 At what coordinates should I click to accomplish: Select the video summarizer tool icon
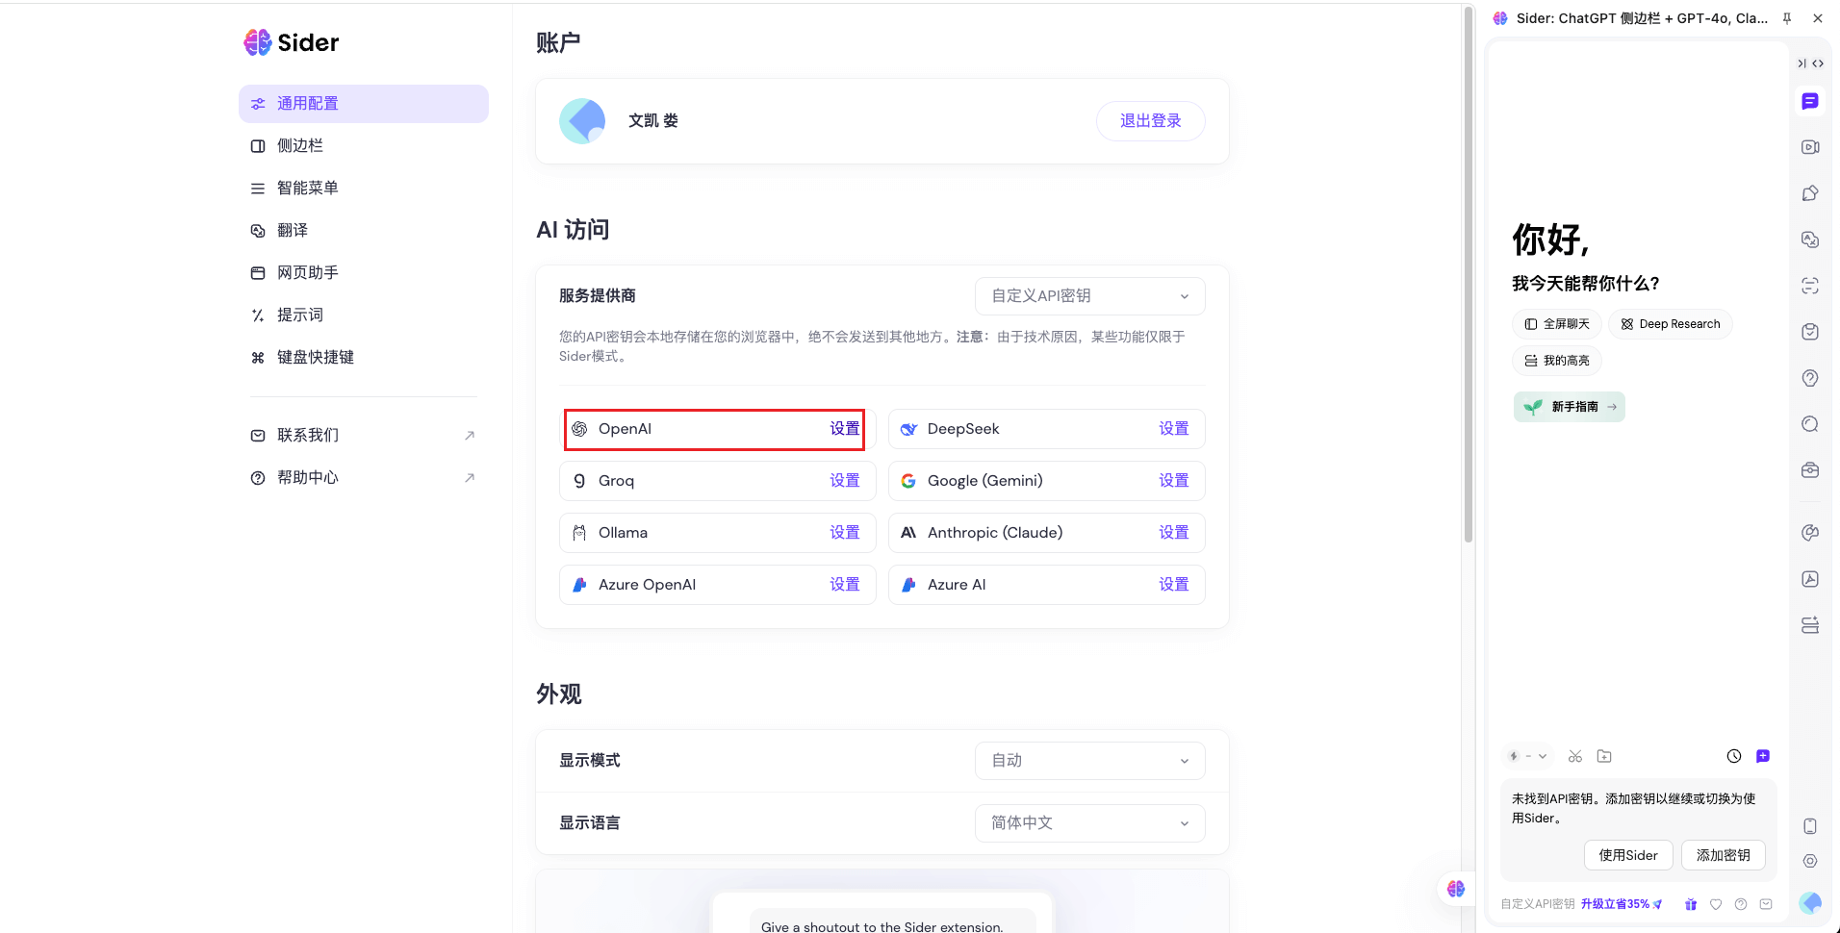click(1811, 146)
